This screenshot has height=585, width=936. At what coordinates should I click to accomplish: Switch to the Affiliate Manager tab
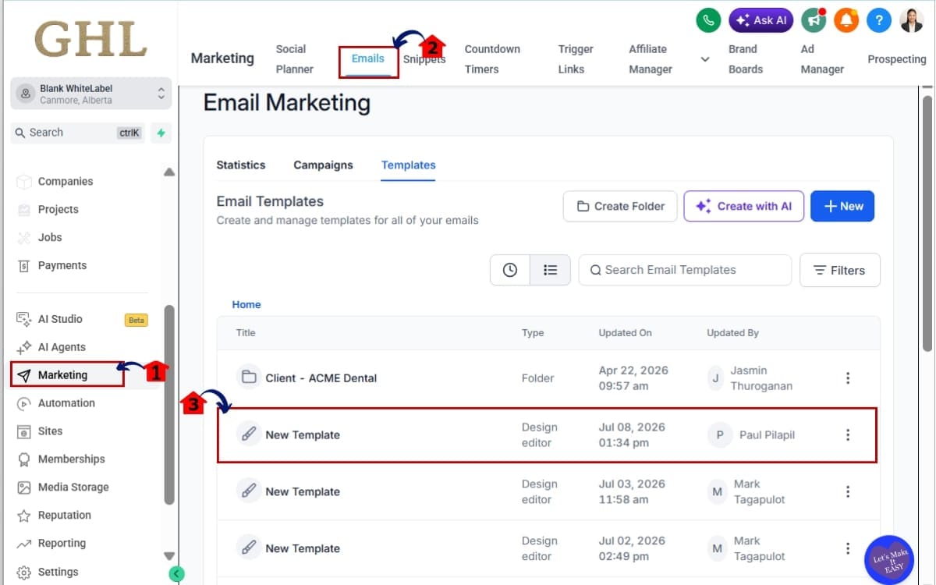(x=651, y=58)
